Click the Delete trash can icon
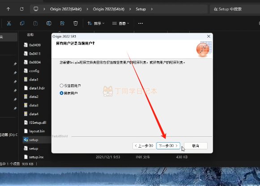 pyautogui.click(x=76, y=23)
